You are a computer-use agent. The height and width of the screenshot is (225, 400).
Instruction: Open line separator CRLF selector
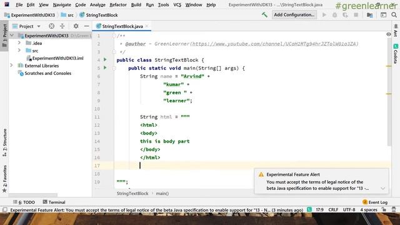tap(333, 210)
